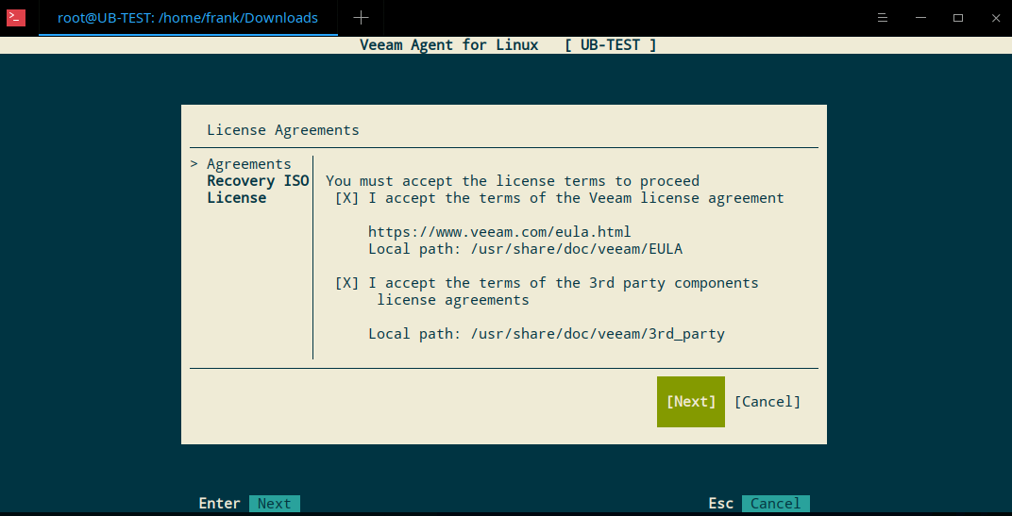Click the Enter key label at bottom

[219, 504]
